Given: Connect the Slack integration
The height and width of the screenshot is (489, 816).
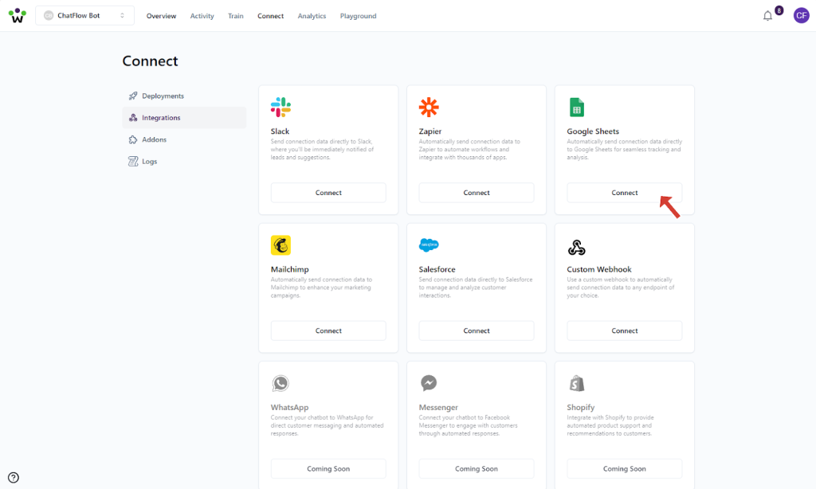Looking at the screenshot, I should pos(328,193).
